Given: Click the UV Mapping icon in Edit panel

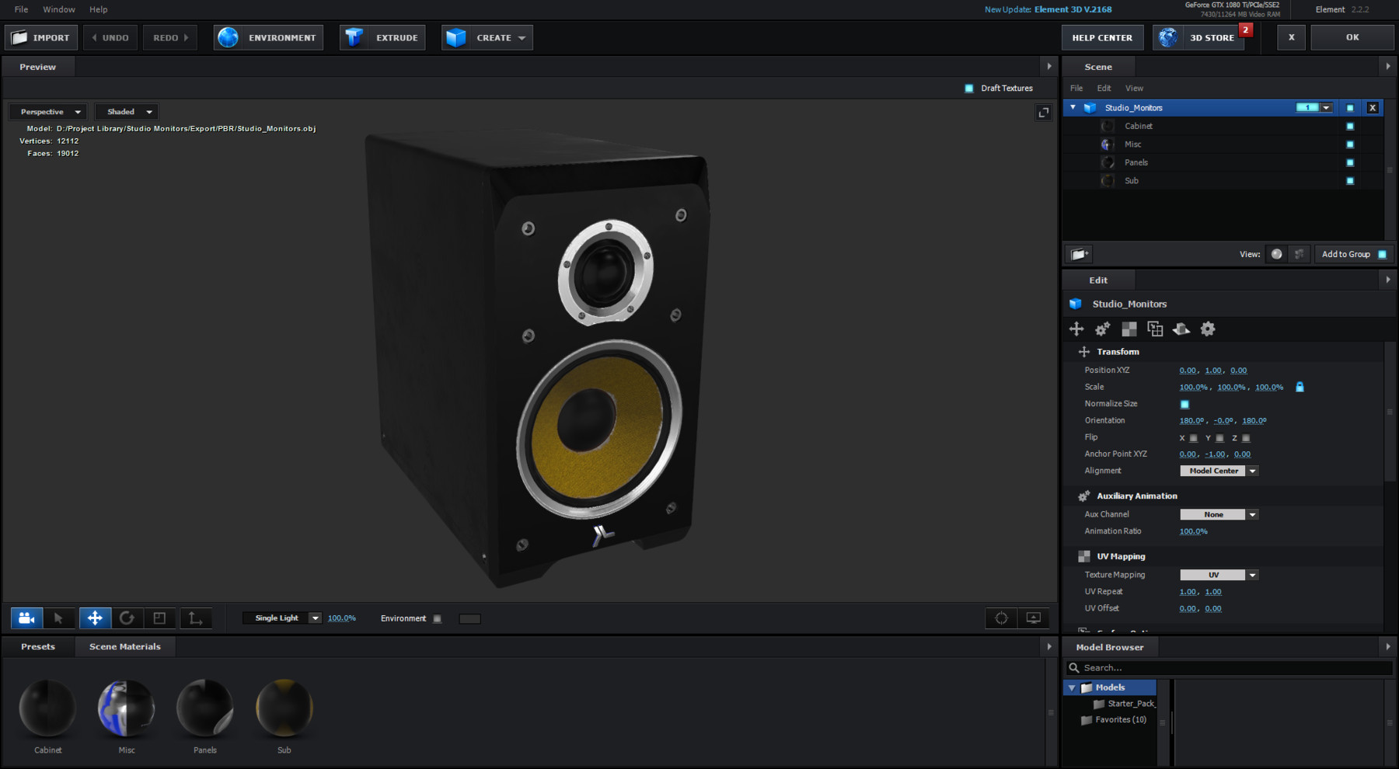Looking at the screenshot, I should point(1129,329).
